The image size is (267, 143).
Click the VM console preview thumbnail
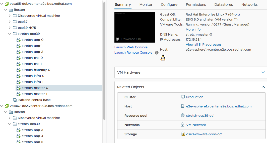pos(135,27)
